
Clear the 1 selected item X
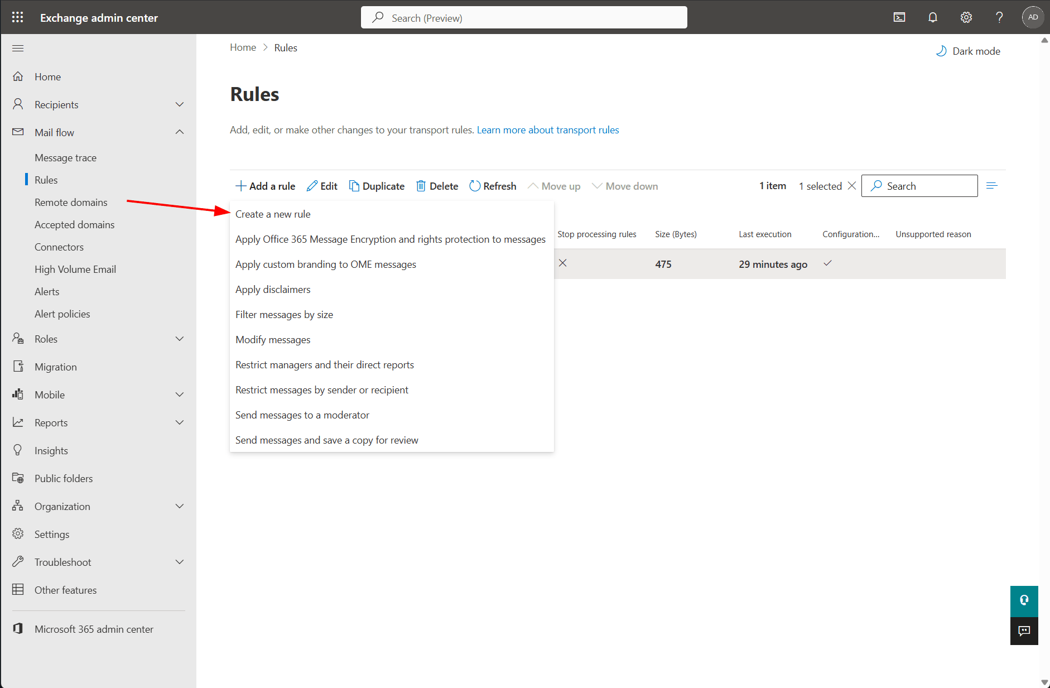click(852, 186)
